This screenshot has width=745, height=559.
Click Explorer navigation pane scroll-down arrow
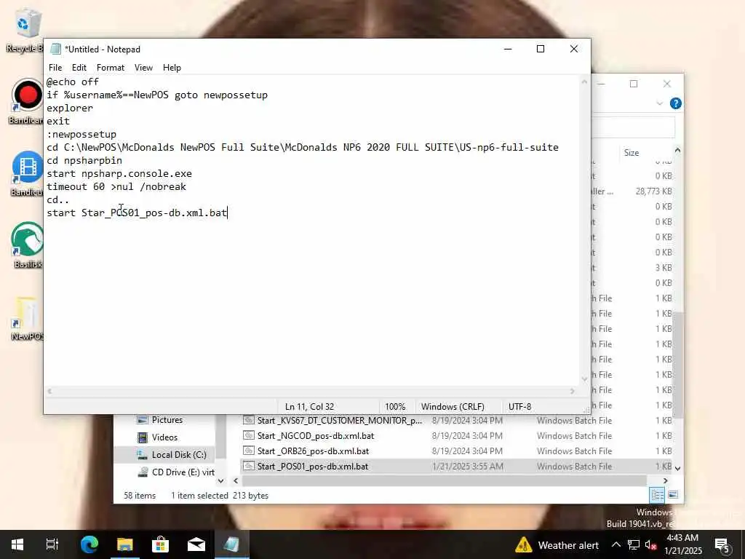tap(220, 480)
